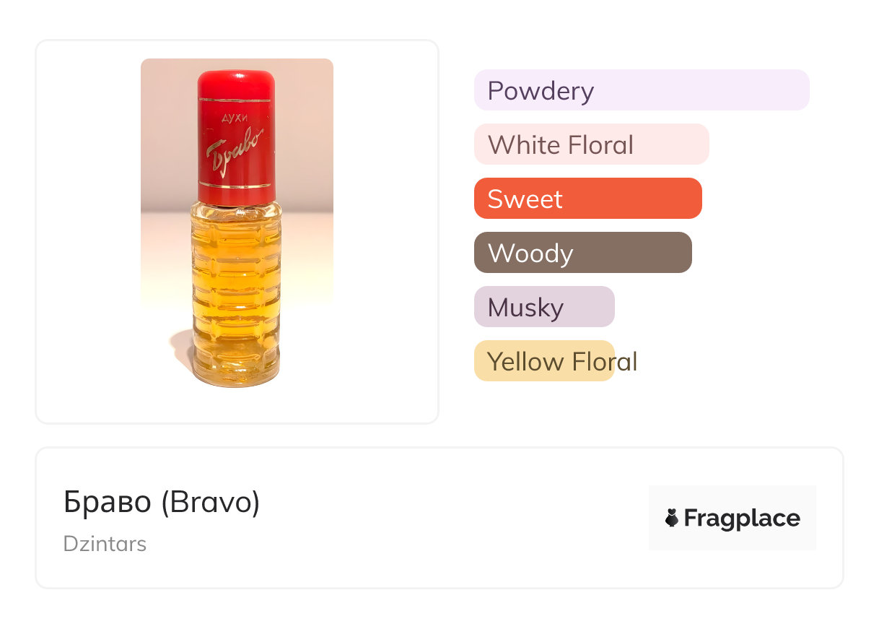879x624 pixels.
Task: Select the Powdery accord bar
Action: coord(641,90)
